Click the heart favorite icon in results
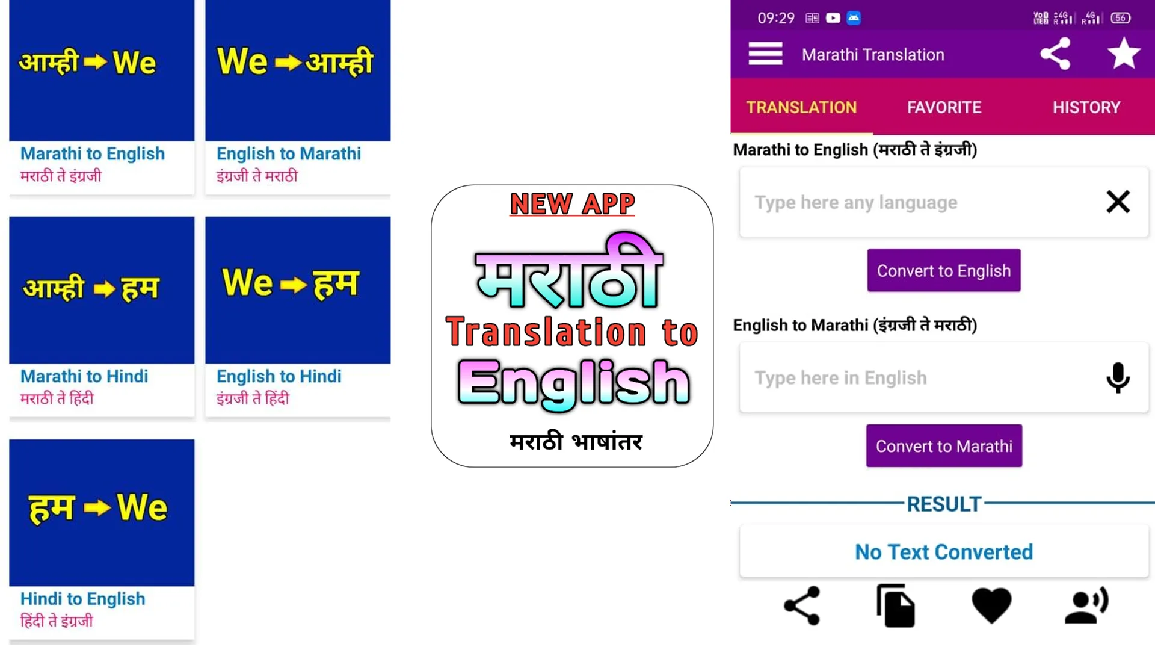 coord(991,605)
